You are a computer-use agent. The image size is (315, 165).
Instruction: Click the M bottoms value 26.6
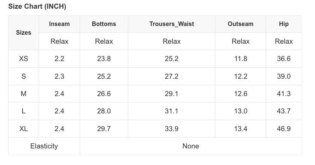point(104,94)
